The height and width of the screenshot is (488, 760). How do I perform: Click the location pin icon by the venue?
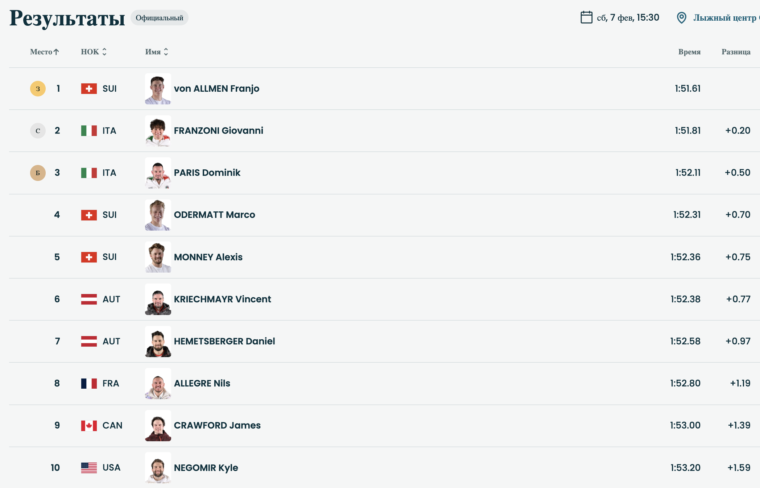(681, 18)
